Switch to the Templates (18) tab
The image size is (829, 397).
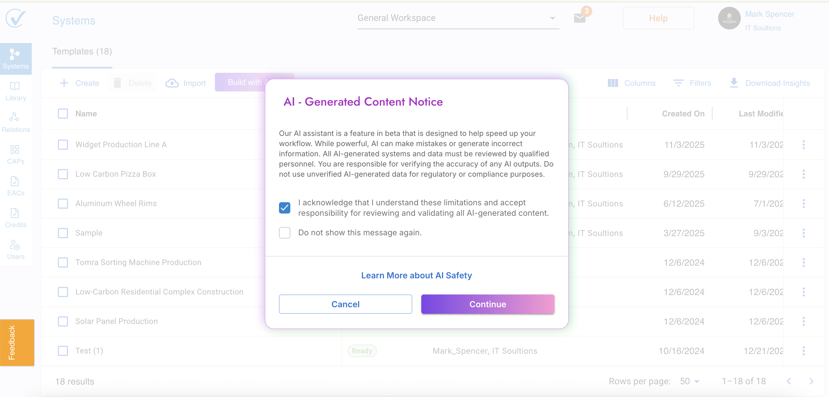click(x=82, y=52)
